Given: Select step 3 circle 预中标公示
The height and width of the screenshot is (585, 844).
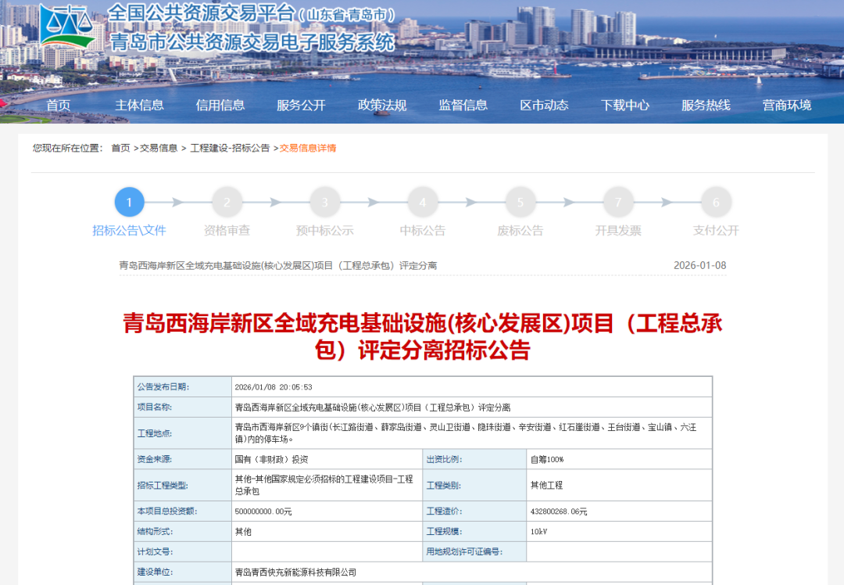Looking at the screenshot, I should (x=324, y=202).
